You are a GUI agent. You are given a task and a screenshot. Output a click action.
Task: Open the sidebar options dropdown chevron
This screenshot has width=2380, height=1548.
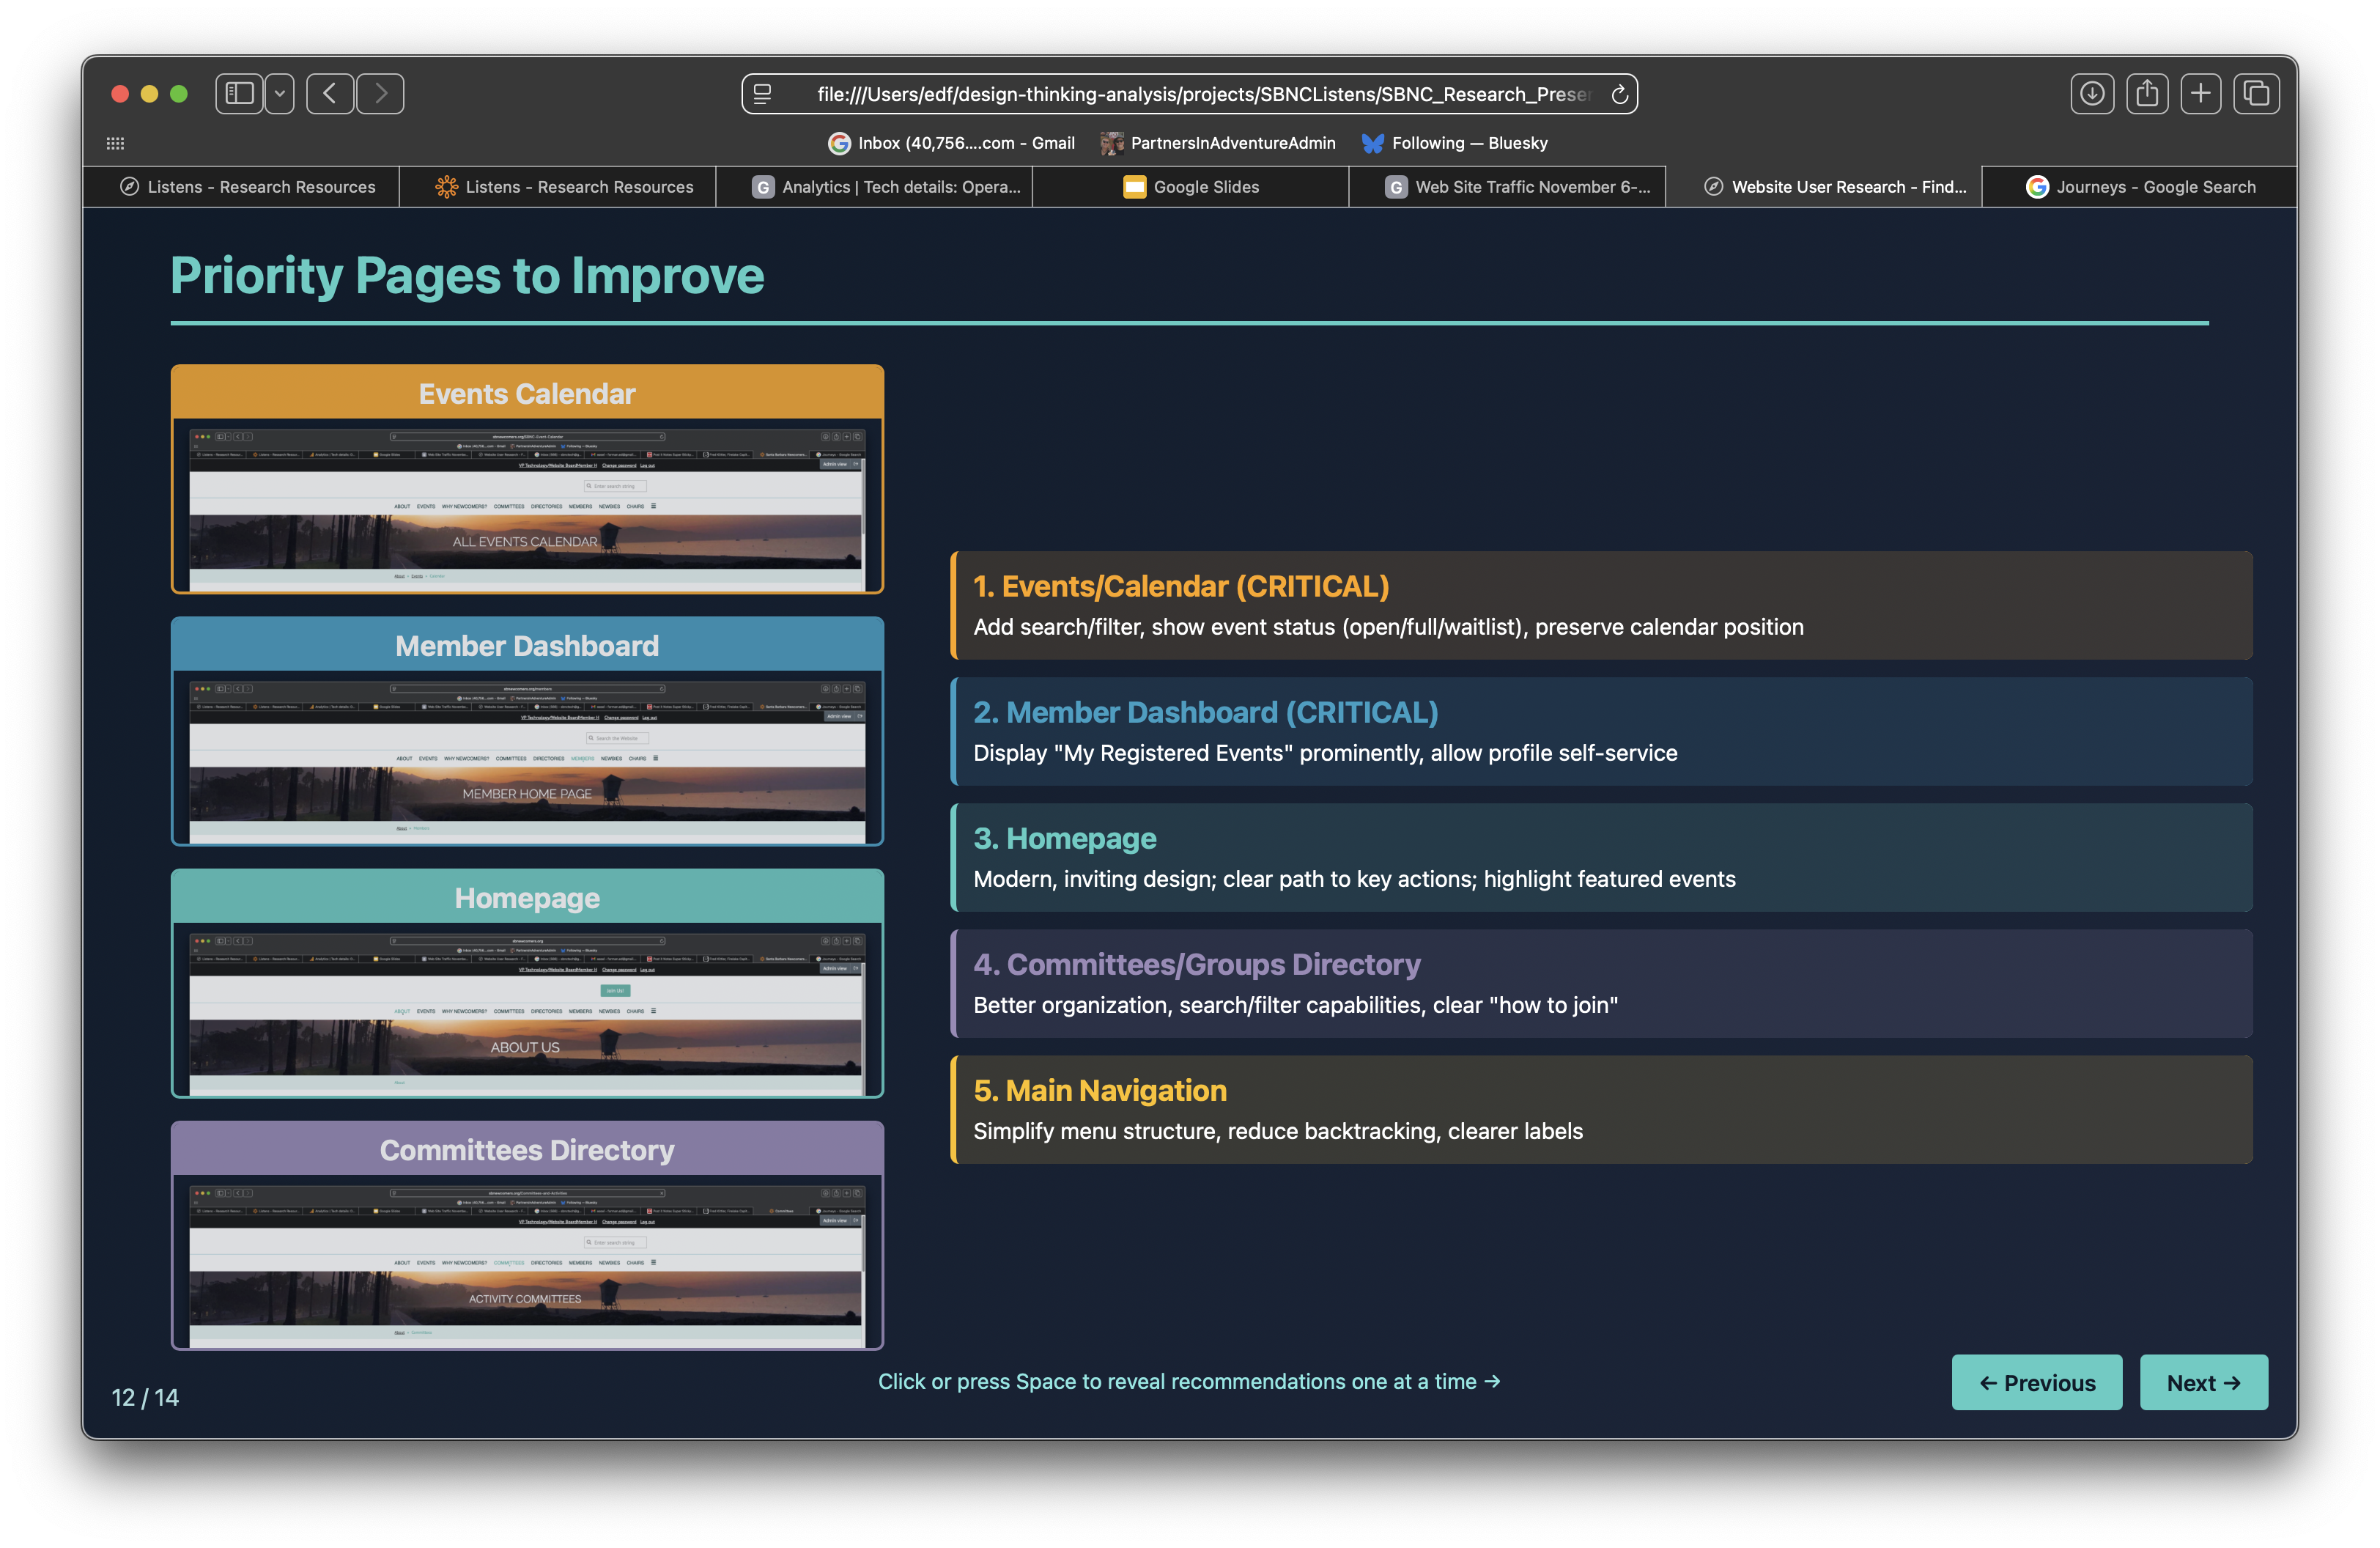pyautogui.click(x=280, y=94)
